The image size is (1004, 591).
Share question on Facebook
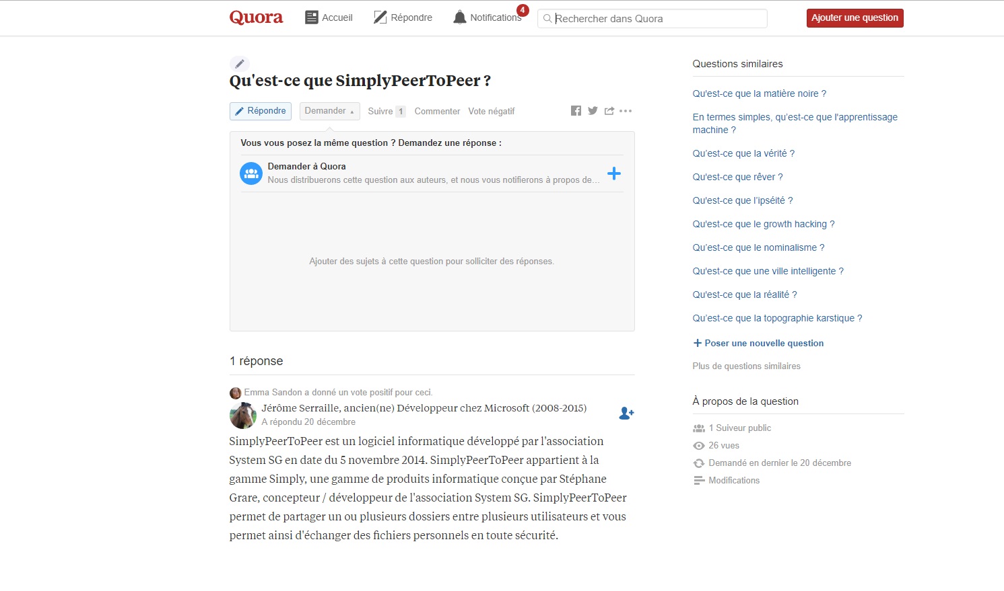point(576,111)
